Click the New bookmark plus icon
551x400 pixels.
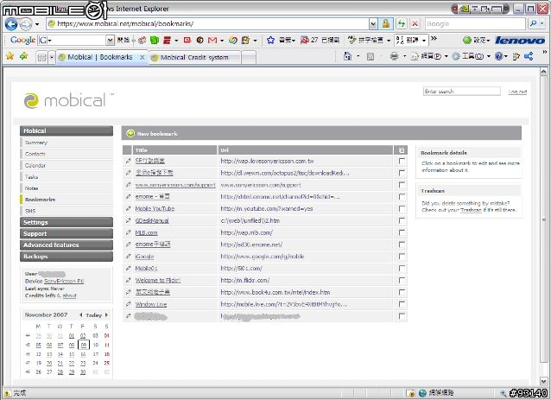click(130, 133)
